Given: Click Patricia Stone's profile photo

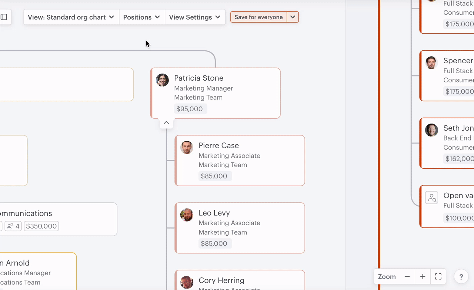Looking at the screenshot, I should (x=162, y=80).
